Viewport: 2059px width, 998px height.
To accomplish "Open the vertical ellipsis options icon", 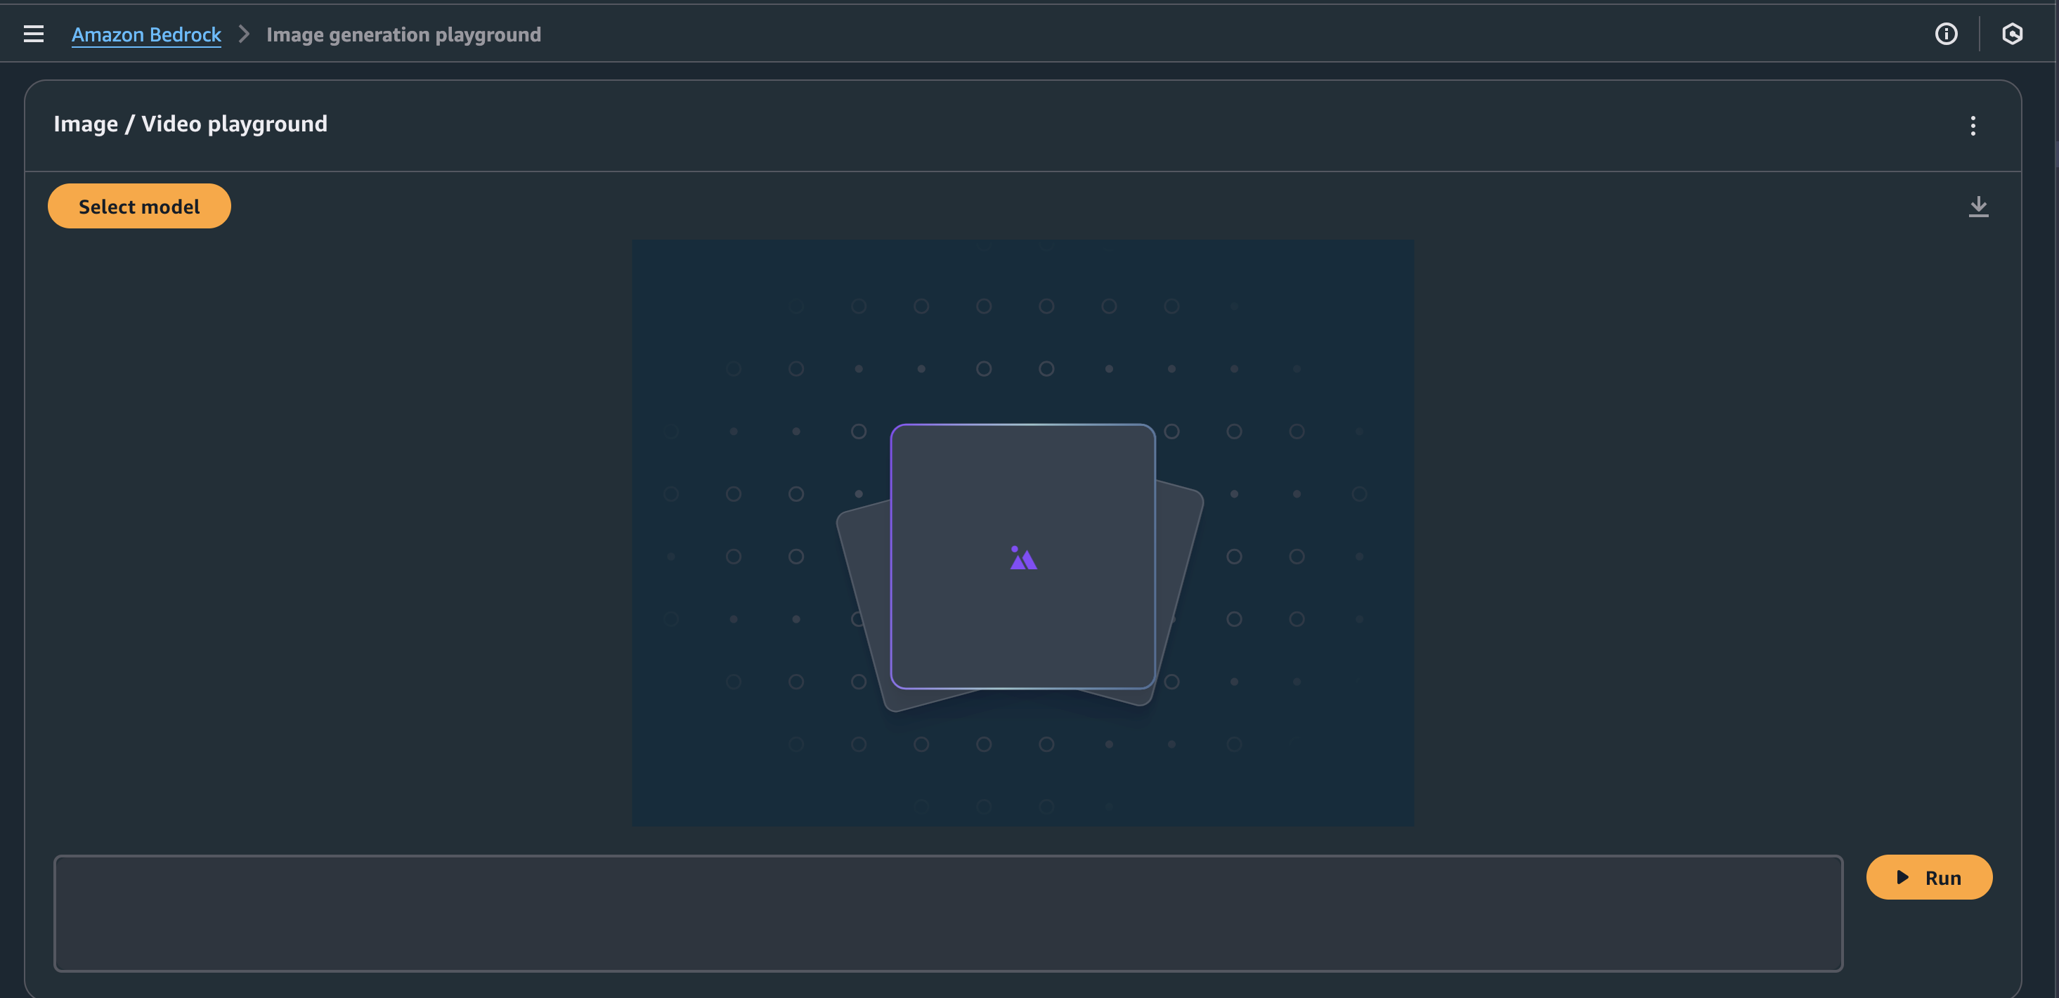I will 1973,126.
